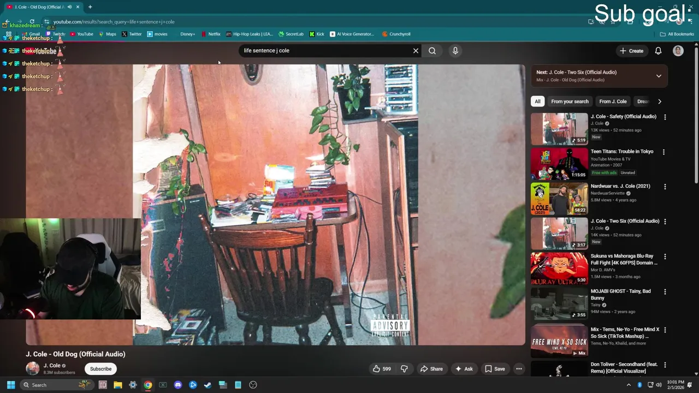Open the Hip-Hop Leaks bookmark
Image resolution: width=699 pixels, height=393 pixels.
(x=249, y=34)
